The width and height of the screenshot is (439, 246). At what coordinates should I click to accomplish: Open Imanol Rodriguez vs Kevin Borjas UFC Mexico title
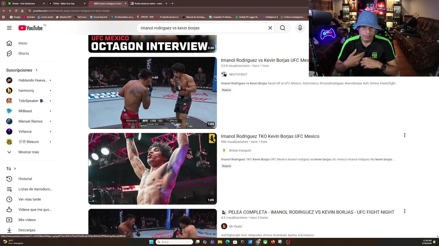coord(265,60)
